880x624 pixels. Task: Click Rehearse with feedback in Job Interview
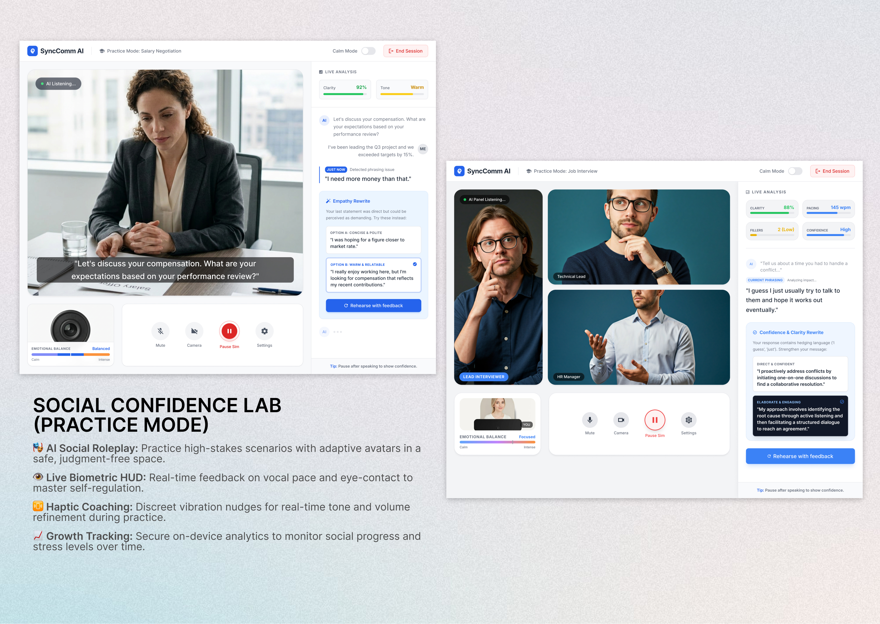(x=800, y=456)
